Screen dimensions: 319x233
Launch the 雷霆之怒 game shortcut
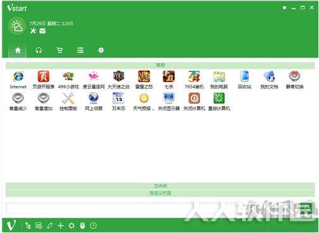pyautogui.click(x=144, y=76)
